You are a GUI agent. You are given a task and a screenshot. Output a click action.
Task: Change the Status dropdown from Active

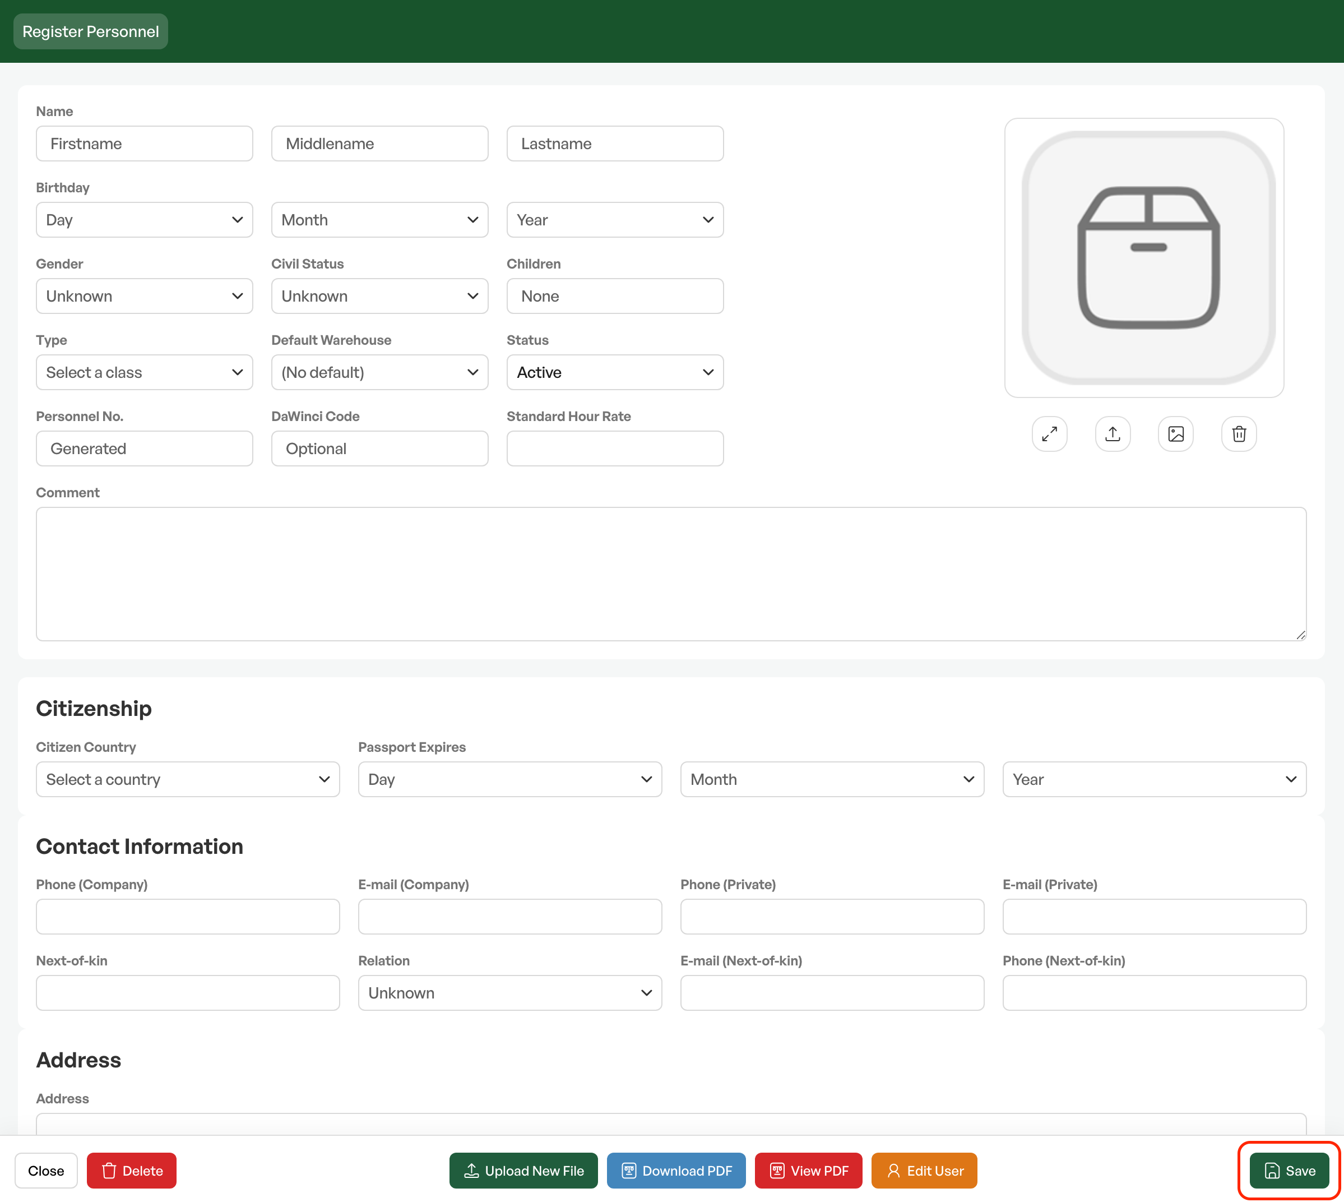click(x=615, y=372)
